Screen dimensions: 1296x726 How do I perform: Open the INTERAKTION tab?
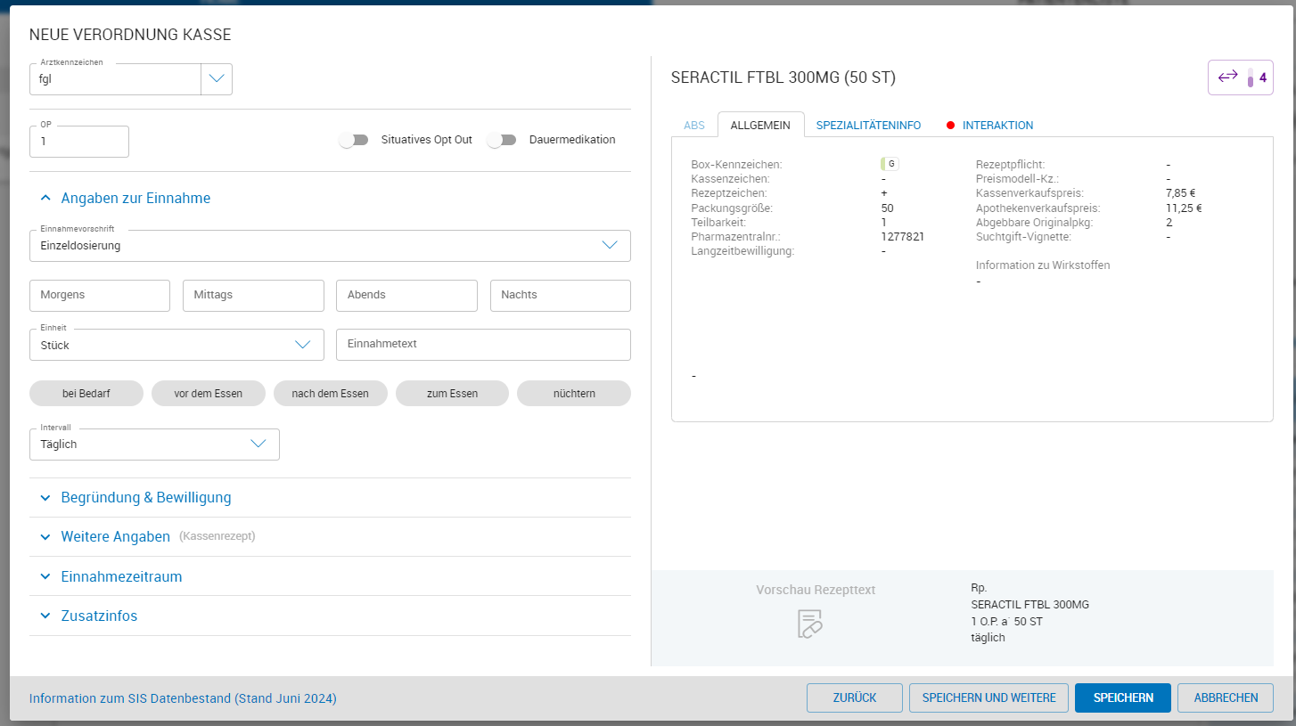pyautogui.click(x=997, y=126)
